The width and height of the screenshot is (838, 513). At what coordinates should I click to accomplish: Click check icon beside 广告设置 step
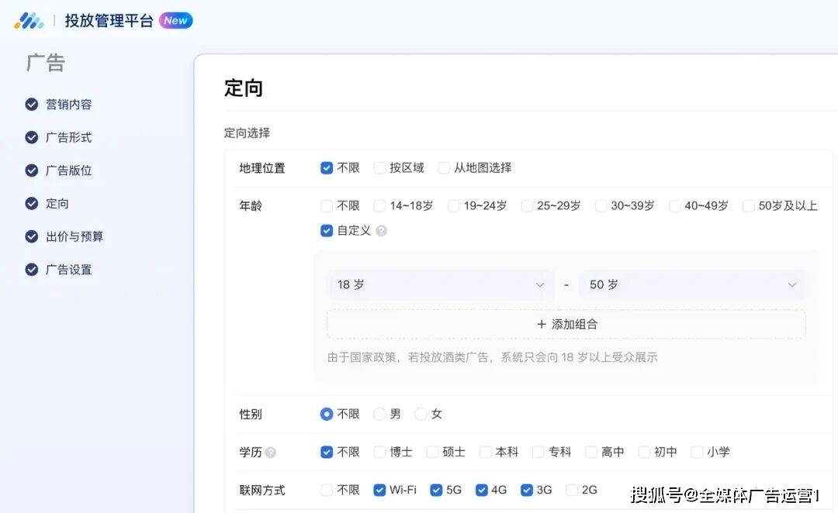[x=32, y=270]
